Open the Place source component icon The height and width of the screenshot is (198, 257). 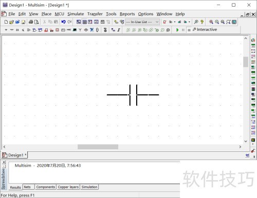6,30
